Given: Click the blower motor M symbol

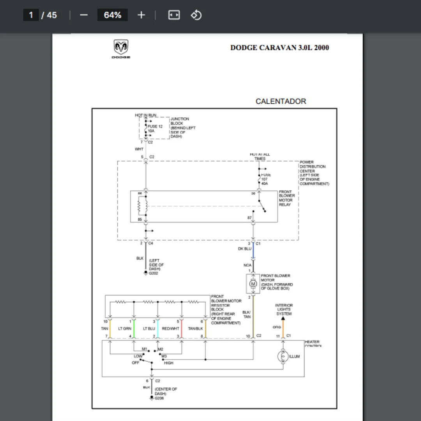Looking at the screenshot, I should click(253, 284).
